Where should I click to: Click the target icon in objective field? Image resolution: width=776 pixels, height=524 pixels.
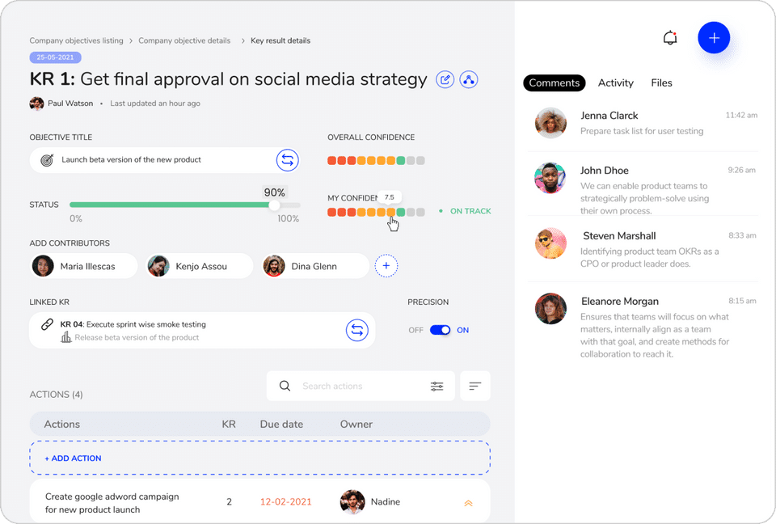coord(47,160)
